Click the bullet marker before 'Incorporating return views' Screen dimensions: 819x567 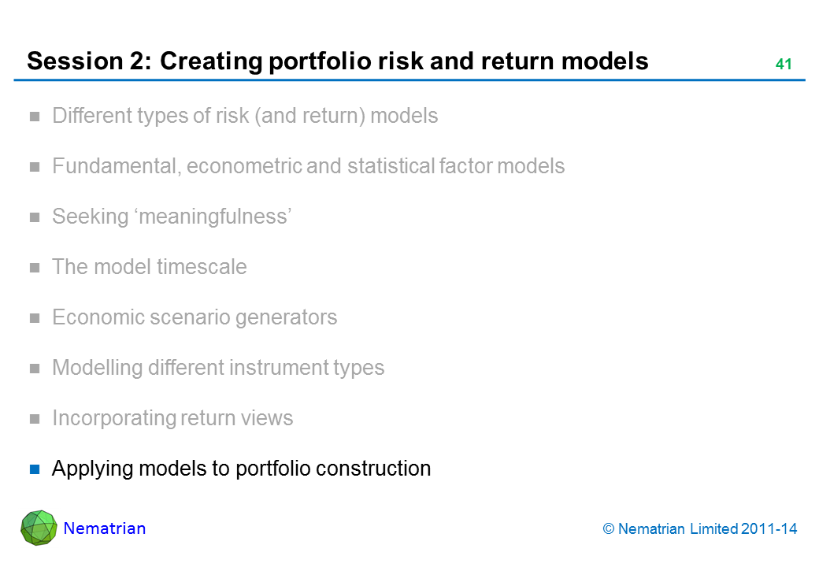(x=35, y=420)
